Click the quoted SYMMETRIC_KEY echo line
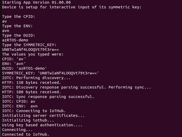 pos(50,73)
